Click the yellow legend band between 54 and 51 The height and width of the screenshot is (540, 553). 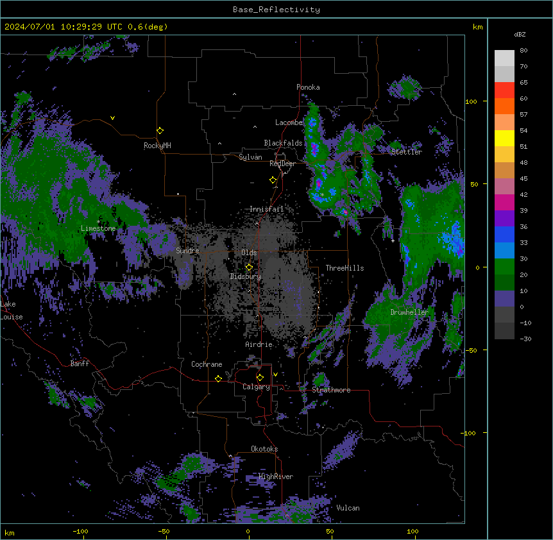click(504, 138)
